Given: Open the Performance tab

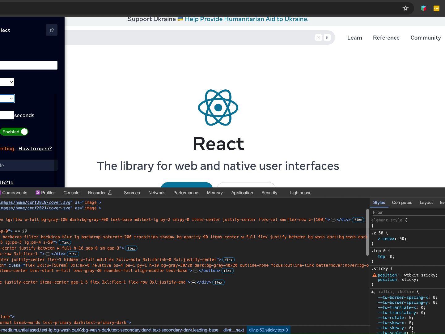Looking at the screenshot, I should [x=186, y=193].
